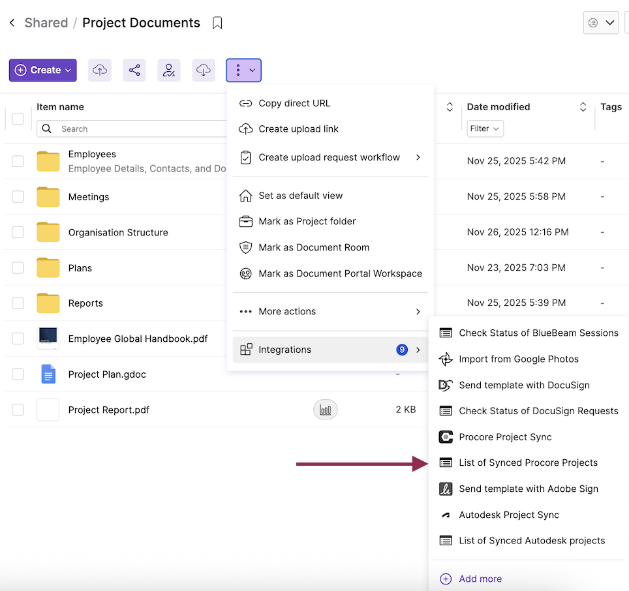Open the Employees folder icon
Image resolution: width=629 pixels, height=591 pixels.
[48, 161]
